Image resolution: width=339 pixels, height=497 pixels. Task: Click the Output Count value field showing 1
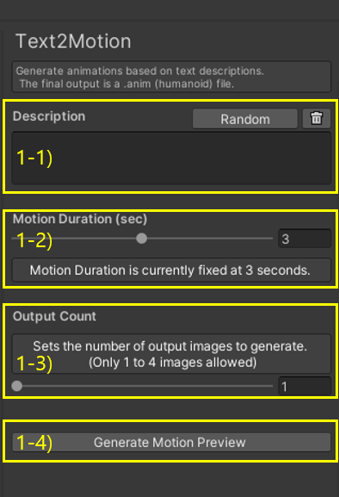pos(305,386)
